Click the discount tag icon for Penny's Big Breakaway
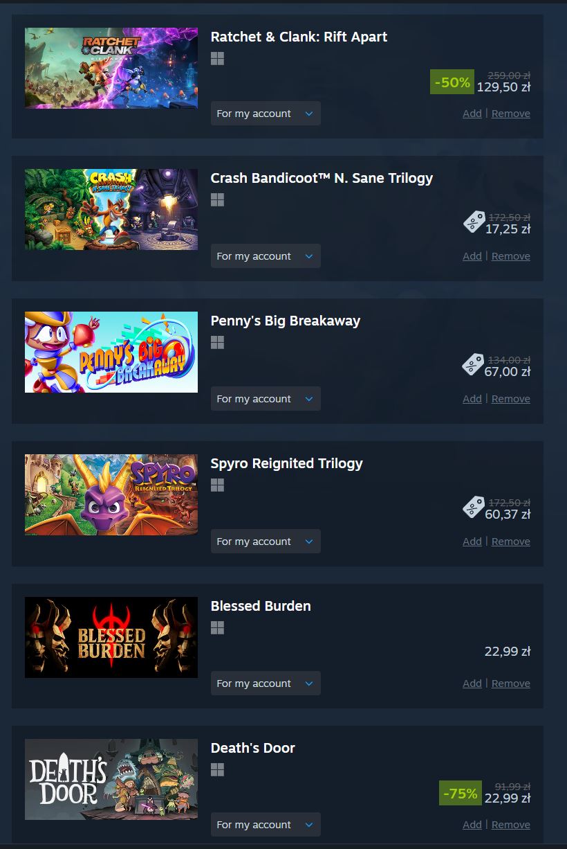Image resolution: width=567 pixels, height=849 pixels. 474,365
